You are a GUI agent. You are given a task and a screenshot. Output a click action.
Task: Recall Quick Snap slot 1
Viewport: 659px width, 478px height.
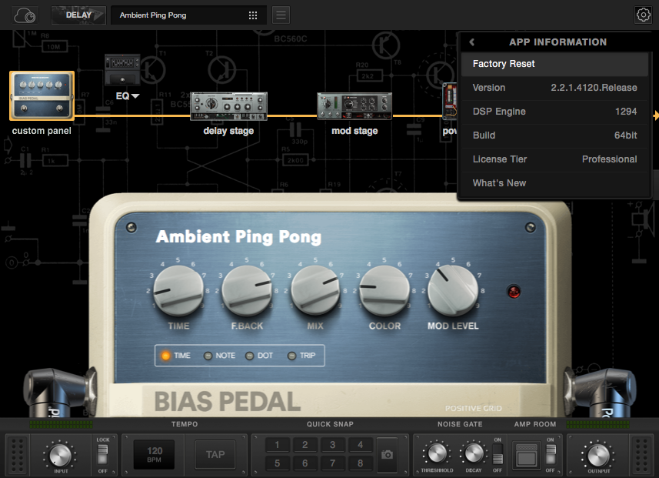(x=277, y=445)
